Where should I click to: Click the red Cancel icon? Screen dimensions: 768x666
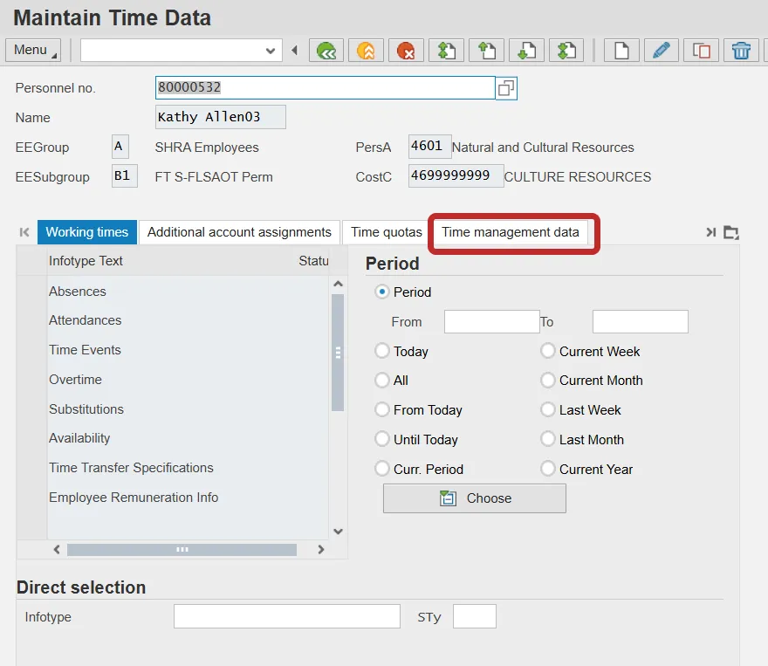(x=406, y=51)
